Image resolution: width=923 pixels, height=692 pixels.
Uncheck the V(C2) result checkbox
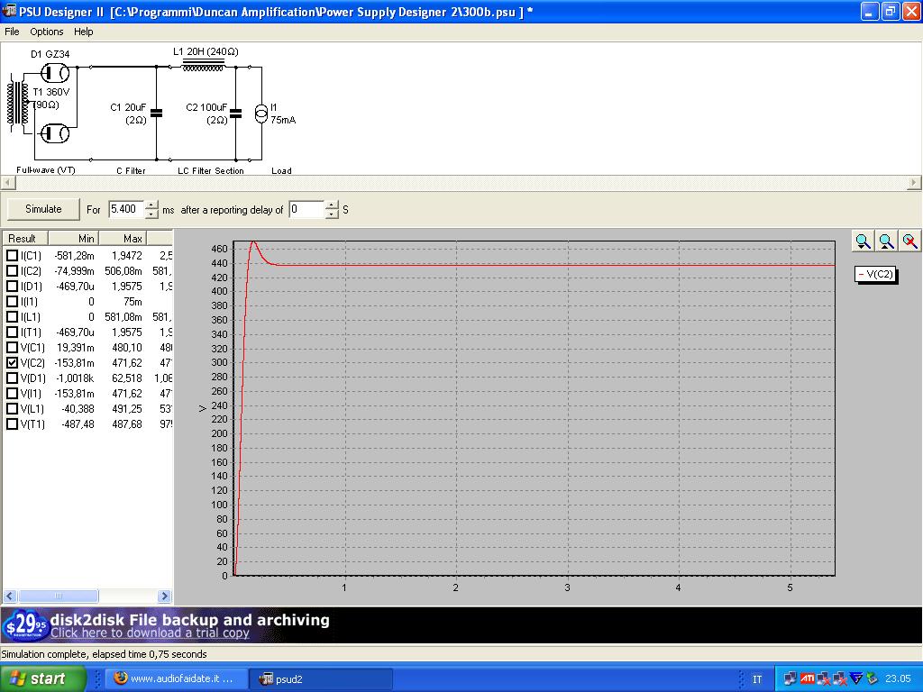click(x=12, y=362)
